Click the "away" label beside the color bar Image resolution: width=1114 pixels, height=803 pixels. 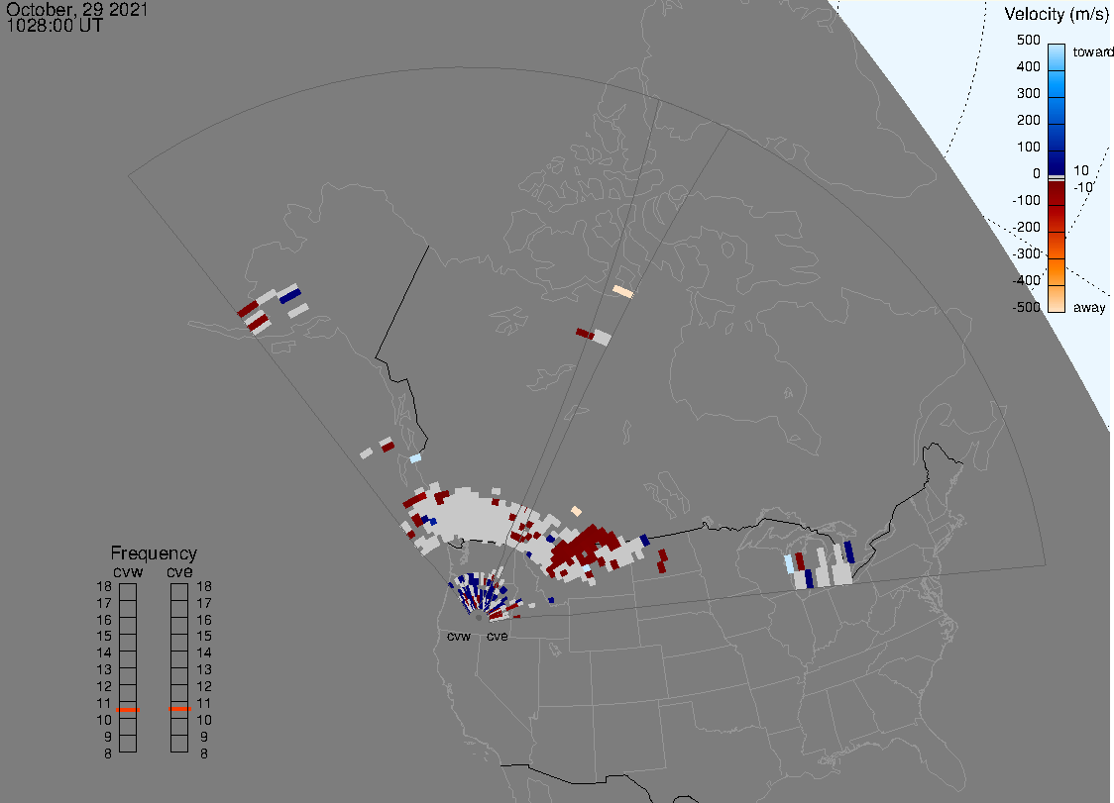(x=1089, y=307)
